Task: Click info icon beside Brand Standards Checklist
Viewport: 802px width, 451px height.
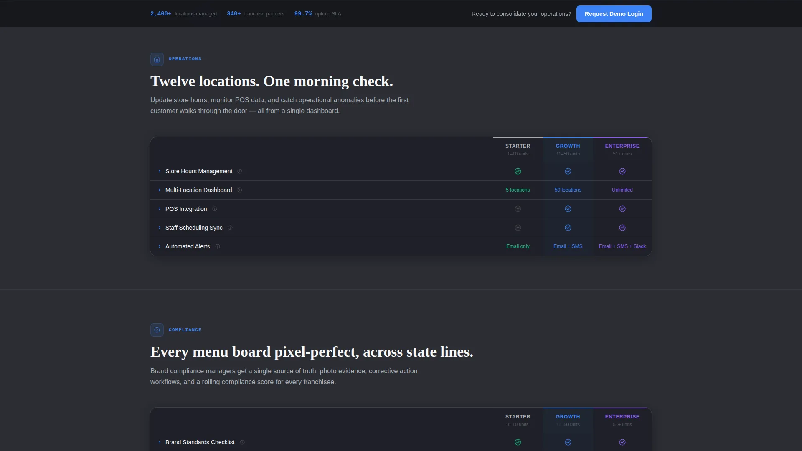Action: point(242,442)
